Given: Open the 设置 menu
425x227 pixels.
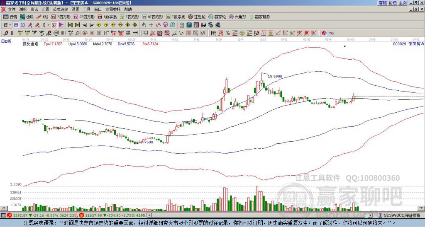Looking at the screenshot, I should (x=76, y=10).
